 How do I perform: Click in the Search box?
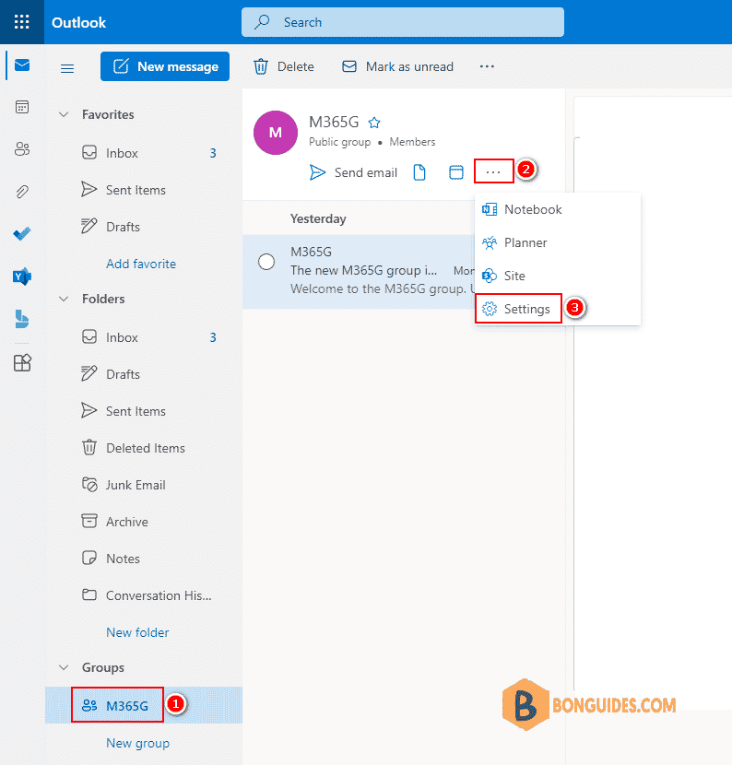pyautogui.click(x=403, y=22)
